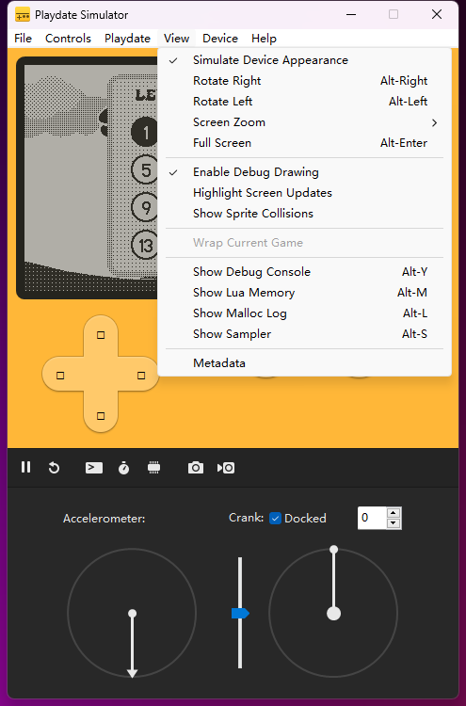This screenshot has width=466, height=706.
Task: Open the memory chip icon in toolbar
Action: (154, 467)
